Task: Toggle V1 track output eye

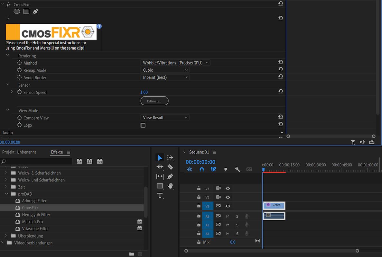Action: click(228, 206)
